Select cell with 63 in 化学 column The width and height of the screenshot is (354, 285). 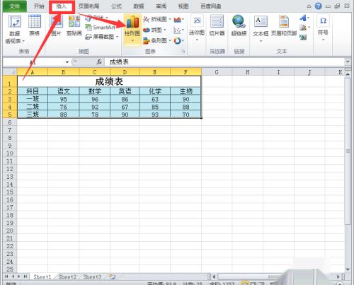click(155, 99)
